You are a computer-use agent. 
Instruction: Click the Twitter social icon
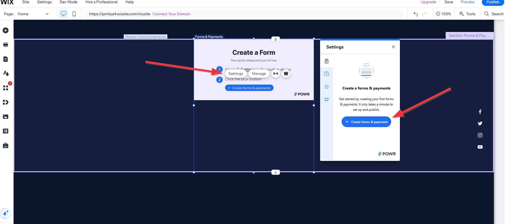(x=480, y=123)
